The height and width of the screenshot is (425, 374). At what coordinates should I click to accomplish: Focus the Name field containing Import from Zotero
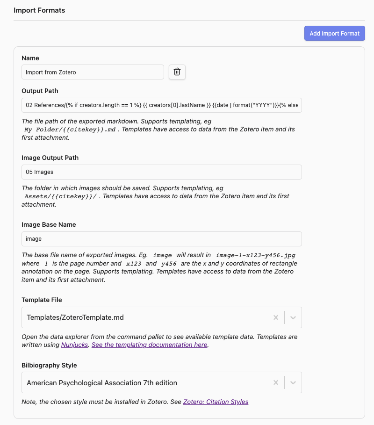click(x=93, y=72)
